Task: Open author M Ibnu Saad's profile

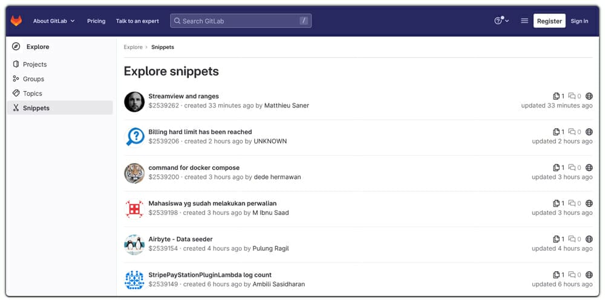Action: [x=270, y=213]
